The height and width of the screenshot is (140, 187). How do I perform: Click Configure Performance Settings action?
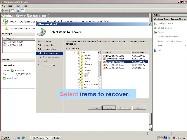(170, 36)
